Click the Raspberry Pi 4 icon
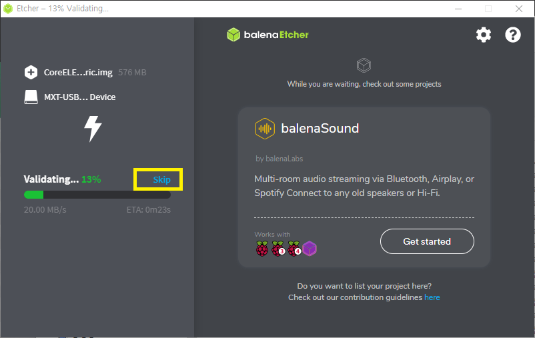535x338 pixels. click(x=294, y=249)
